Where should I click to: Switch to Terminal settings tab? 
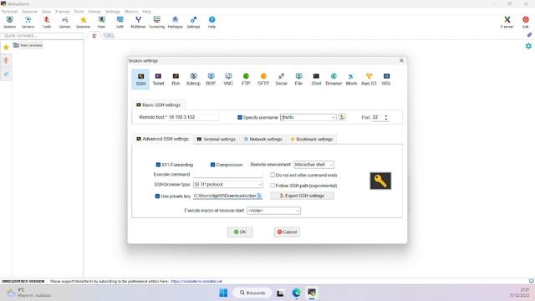[x=217, y=140]
